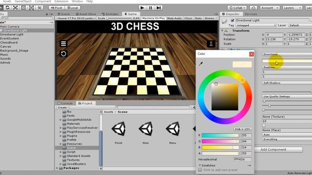
Task: Click the Light object icon in Inspector
Action: [224, 21]
